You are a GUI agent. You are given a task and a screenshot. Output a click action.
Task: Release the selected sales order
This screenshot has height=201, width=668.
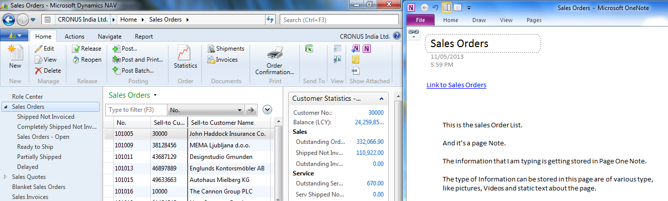87,49
